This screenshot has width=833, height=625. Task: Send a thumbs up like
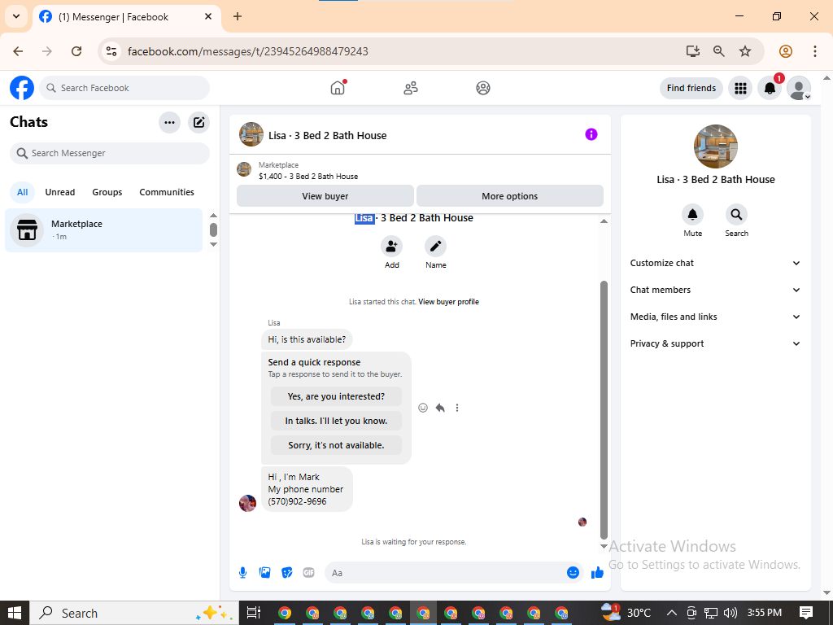tap(598, 572)
